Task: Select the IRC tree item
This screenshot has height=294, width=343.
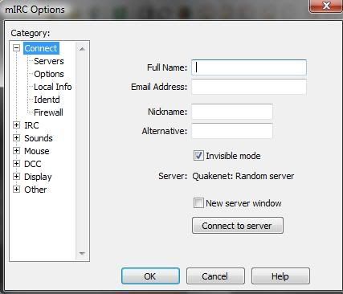Action: point(31,125)
